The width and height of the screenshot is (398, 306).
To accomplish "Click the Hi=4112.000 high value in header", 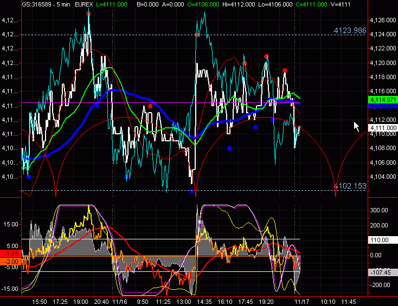I will (241, 4).
